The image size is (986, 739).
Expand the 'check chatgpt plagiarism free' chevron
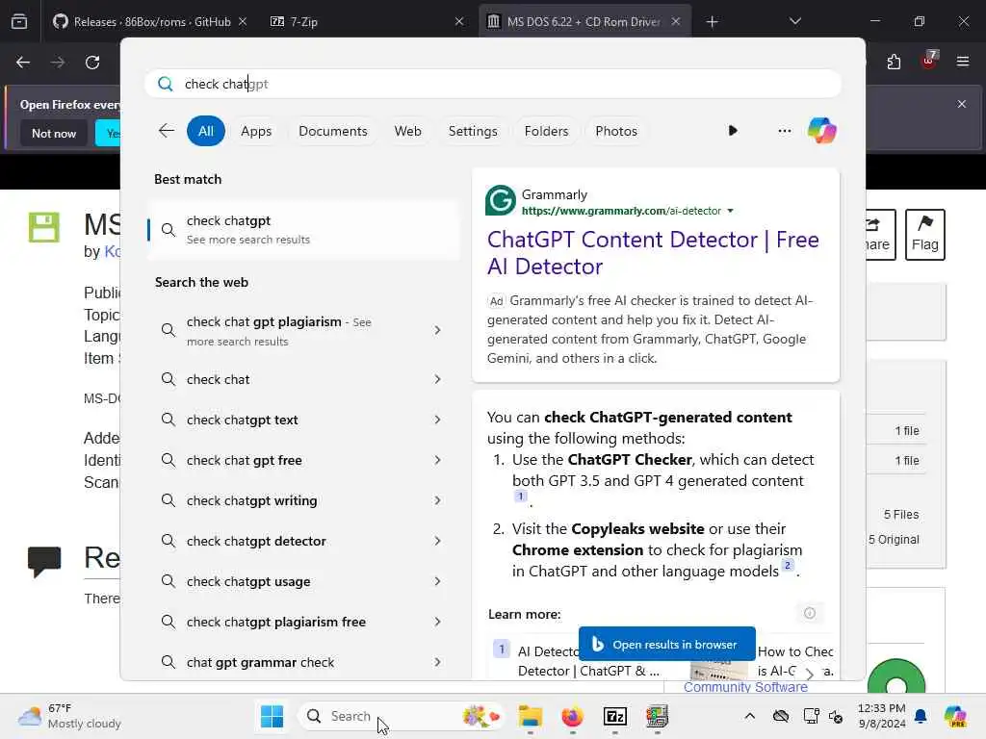(438, 622)
